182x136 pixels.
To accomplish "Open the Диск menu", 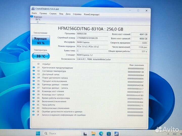I will pyautogui.click(x=68, y=14).
